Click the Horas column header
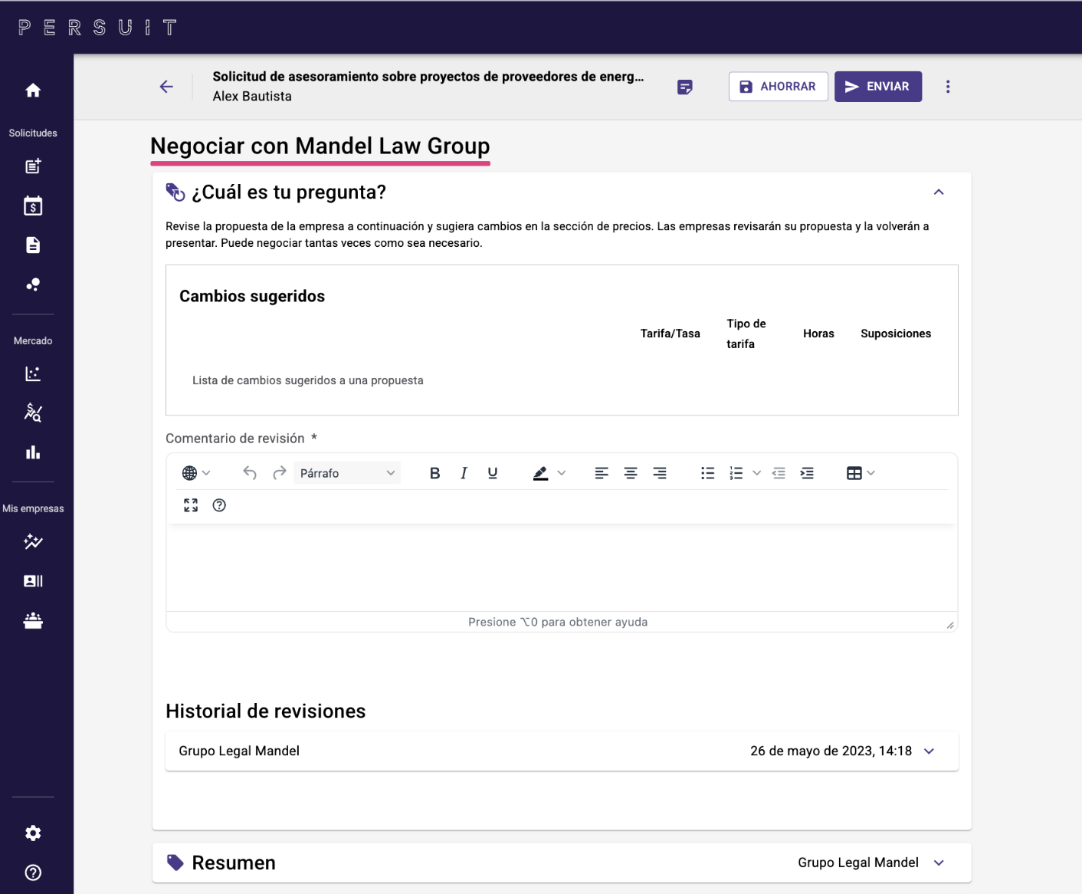 tap(818, 334)
